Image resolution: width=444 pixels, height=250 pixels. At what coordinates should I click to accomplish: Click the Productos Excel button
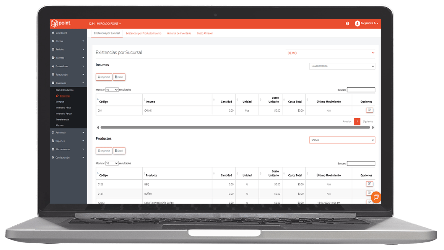point(119,151)
